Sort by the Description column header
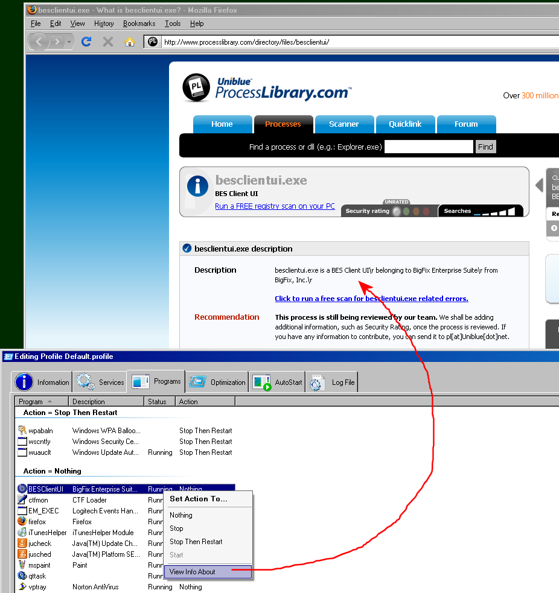Screen dimensions: 559x593 click(106, 401)
